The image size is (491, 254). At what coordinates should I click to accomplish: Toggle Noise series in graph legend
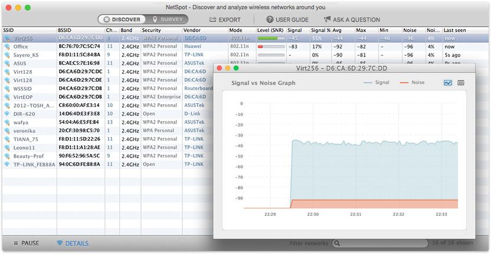pyautogui.click(x=412, y=82)
